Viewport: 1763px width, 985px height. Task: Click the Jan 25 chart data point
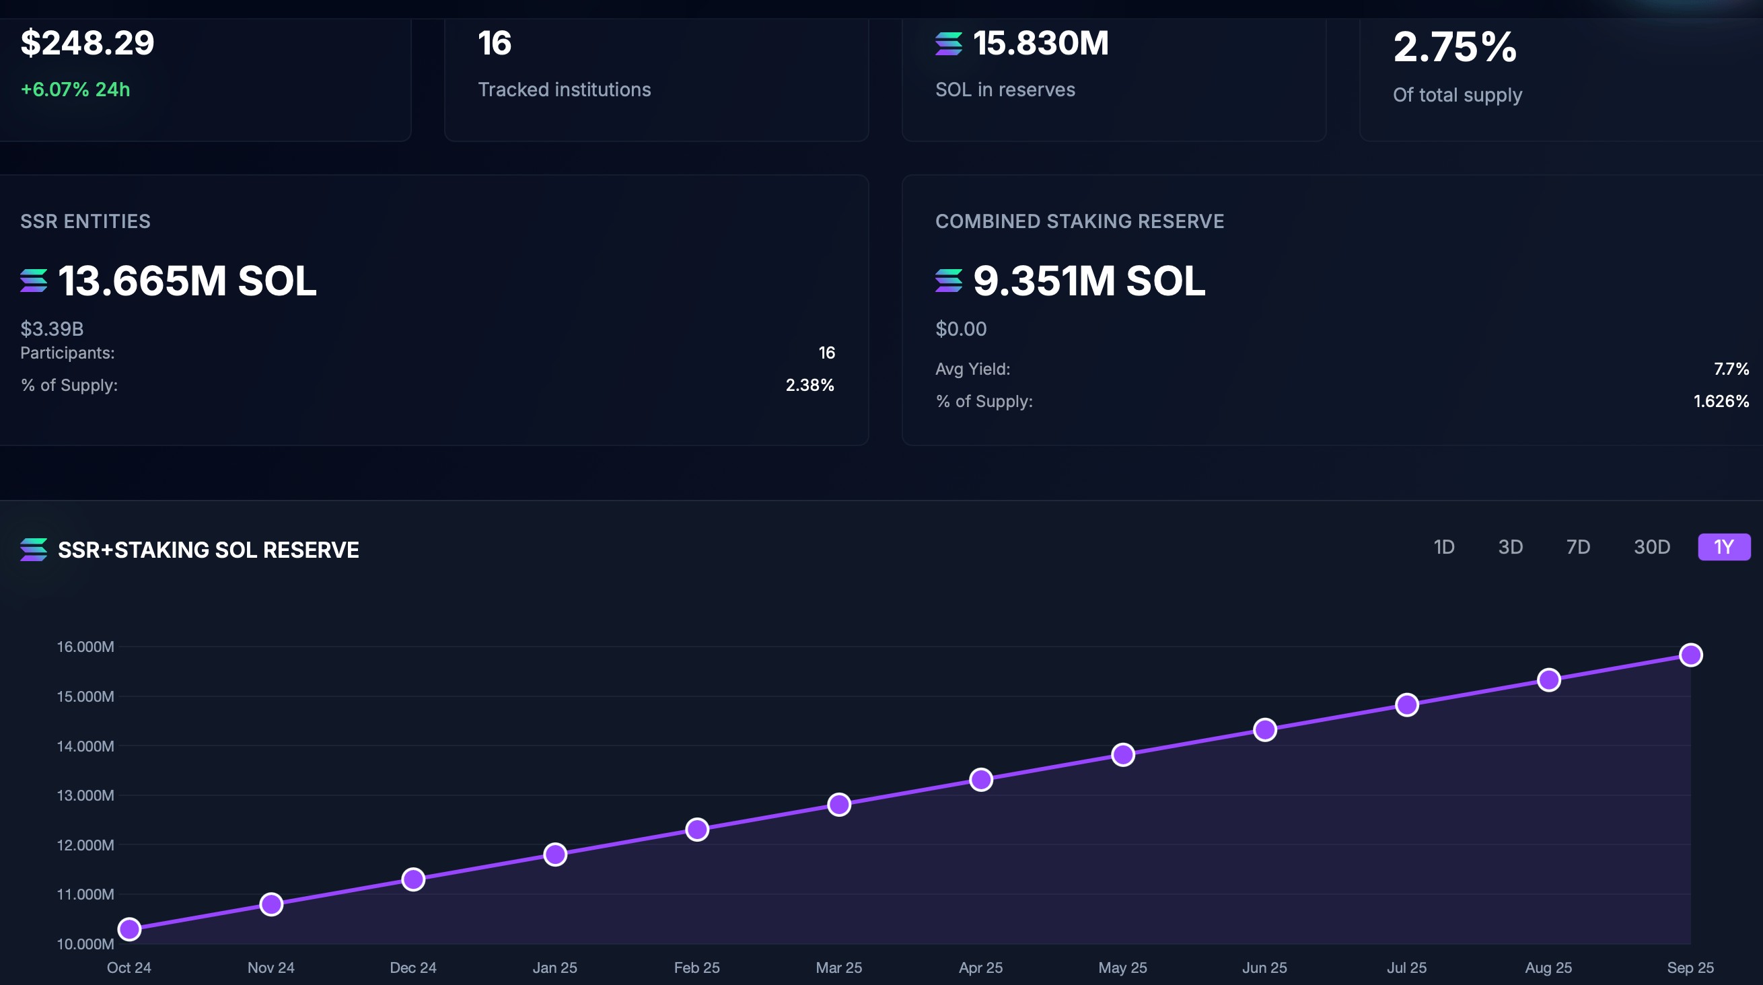pos(555,854)
